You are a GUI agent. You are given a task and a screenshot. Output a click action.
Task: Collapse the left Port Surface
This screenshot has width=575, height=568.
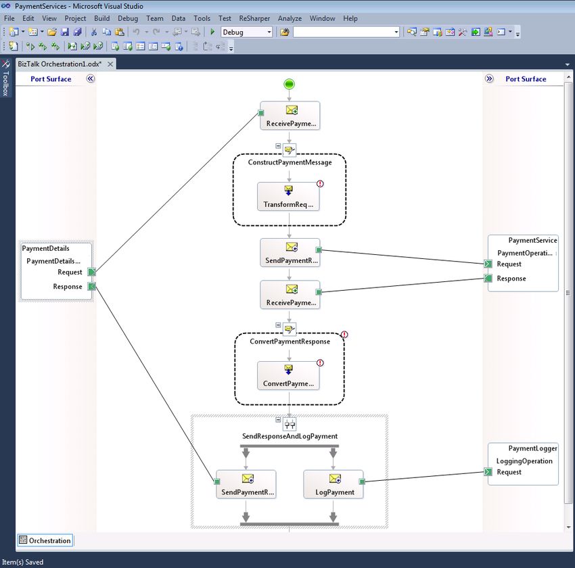point(90,79)
